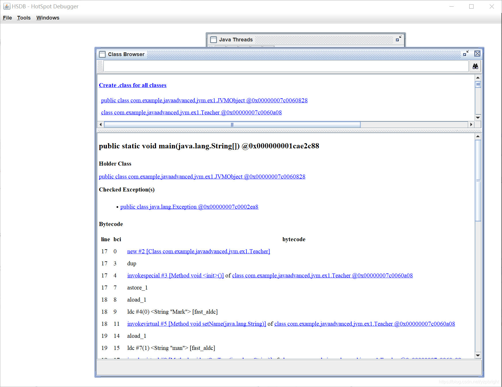The width and height of the screenshot is (502, 387).
Task: Click the right arrow of the horizontal scrollbar
Action: pyautogui.click(x=471, y=124)
